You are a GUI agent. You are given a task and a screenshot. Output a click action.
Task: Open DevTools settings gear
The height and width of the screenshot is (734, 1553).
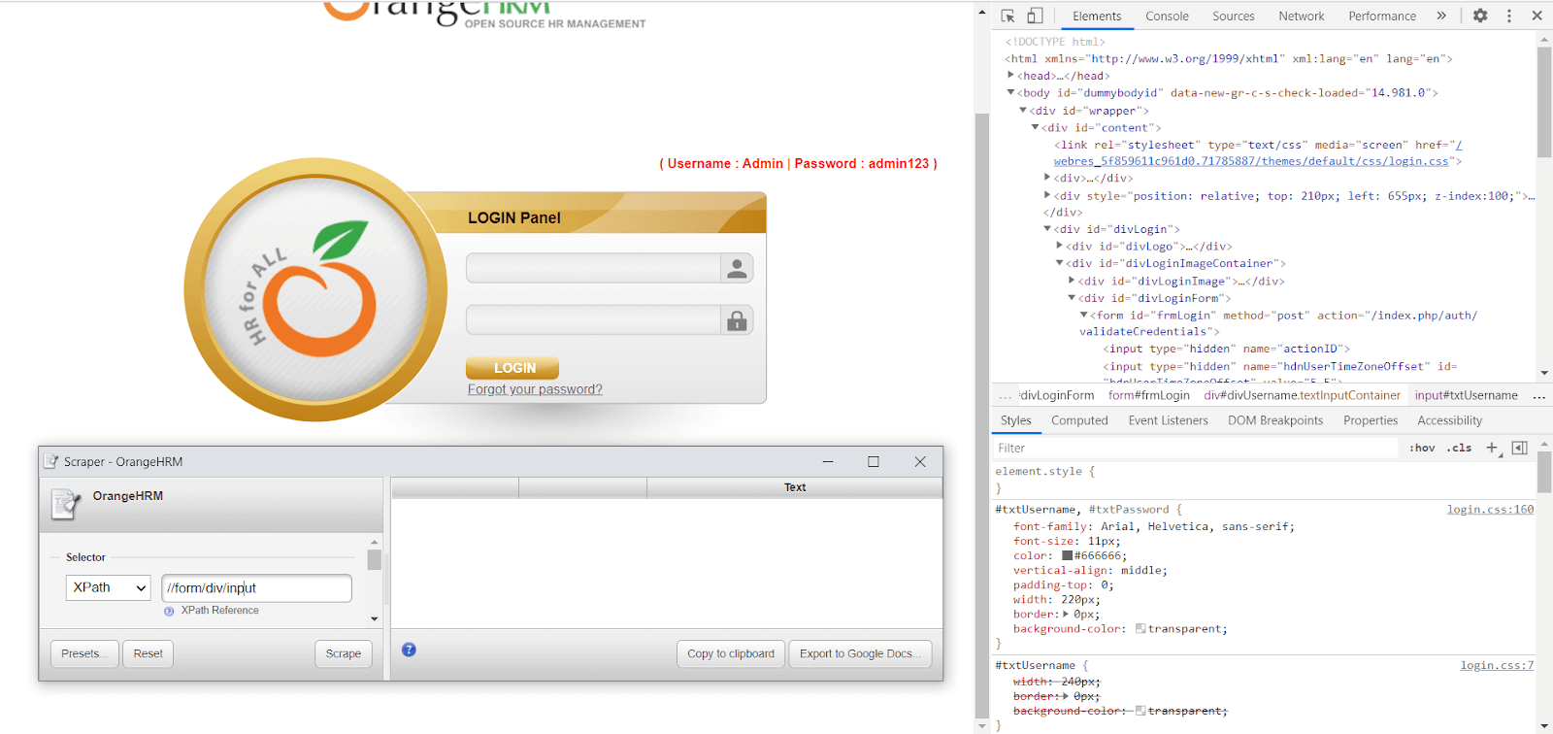click(1480, 16)
